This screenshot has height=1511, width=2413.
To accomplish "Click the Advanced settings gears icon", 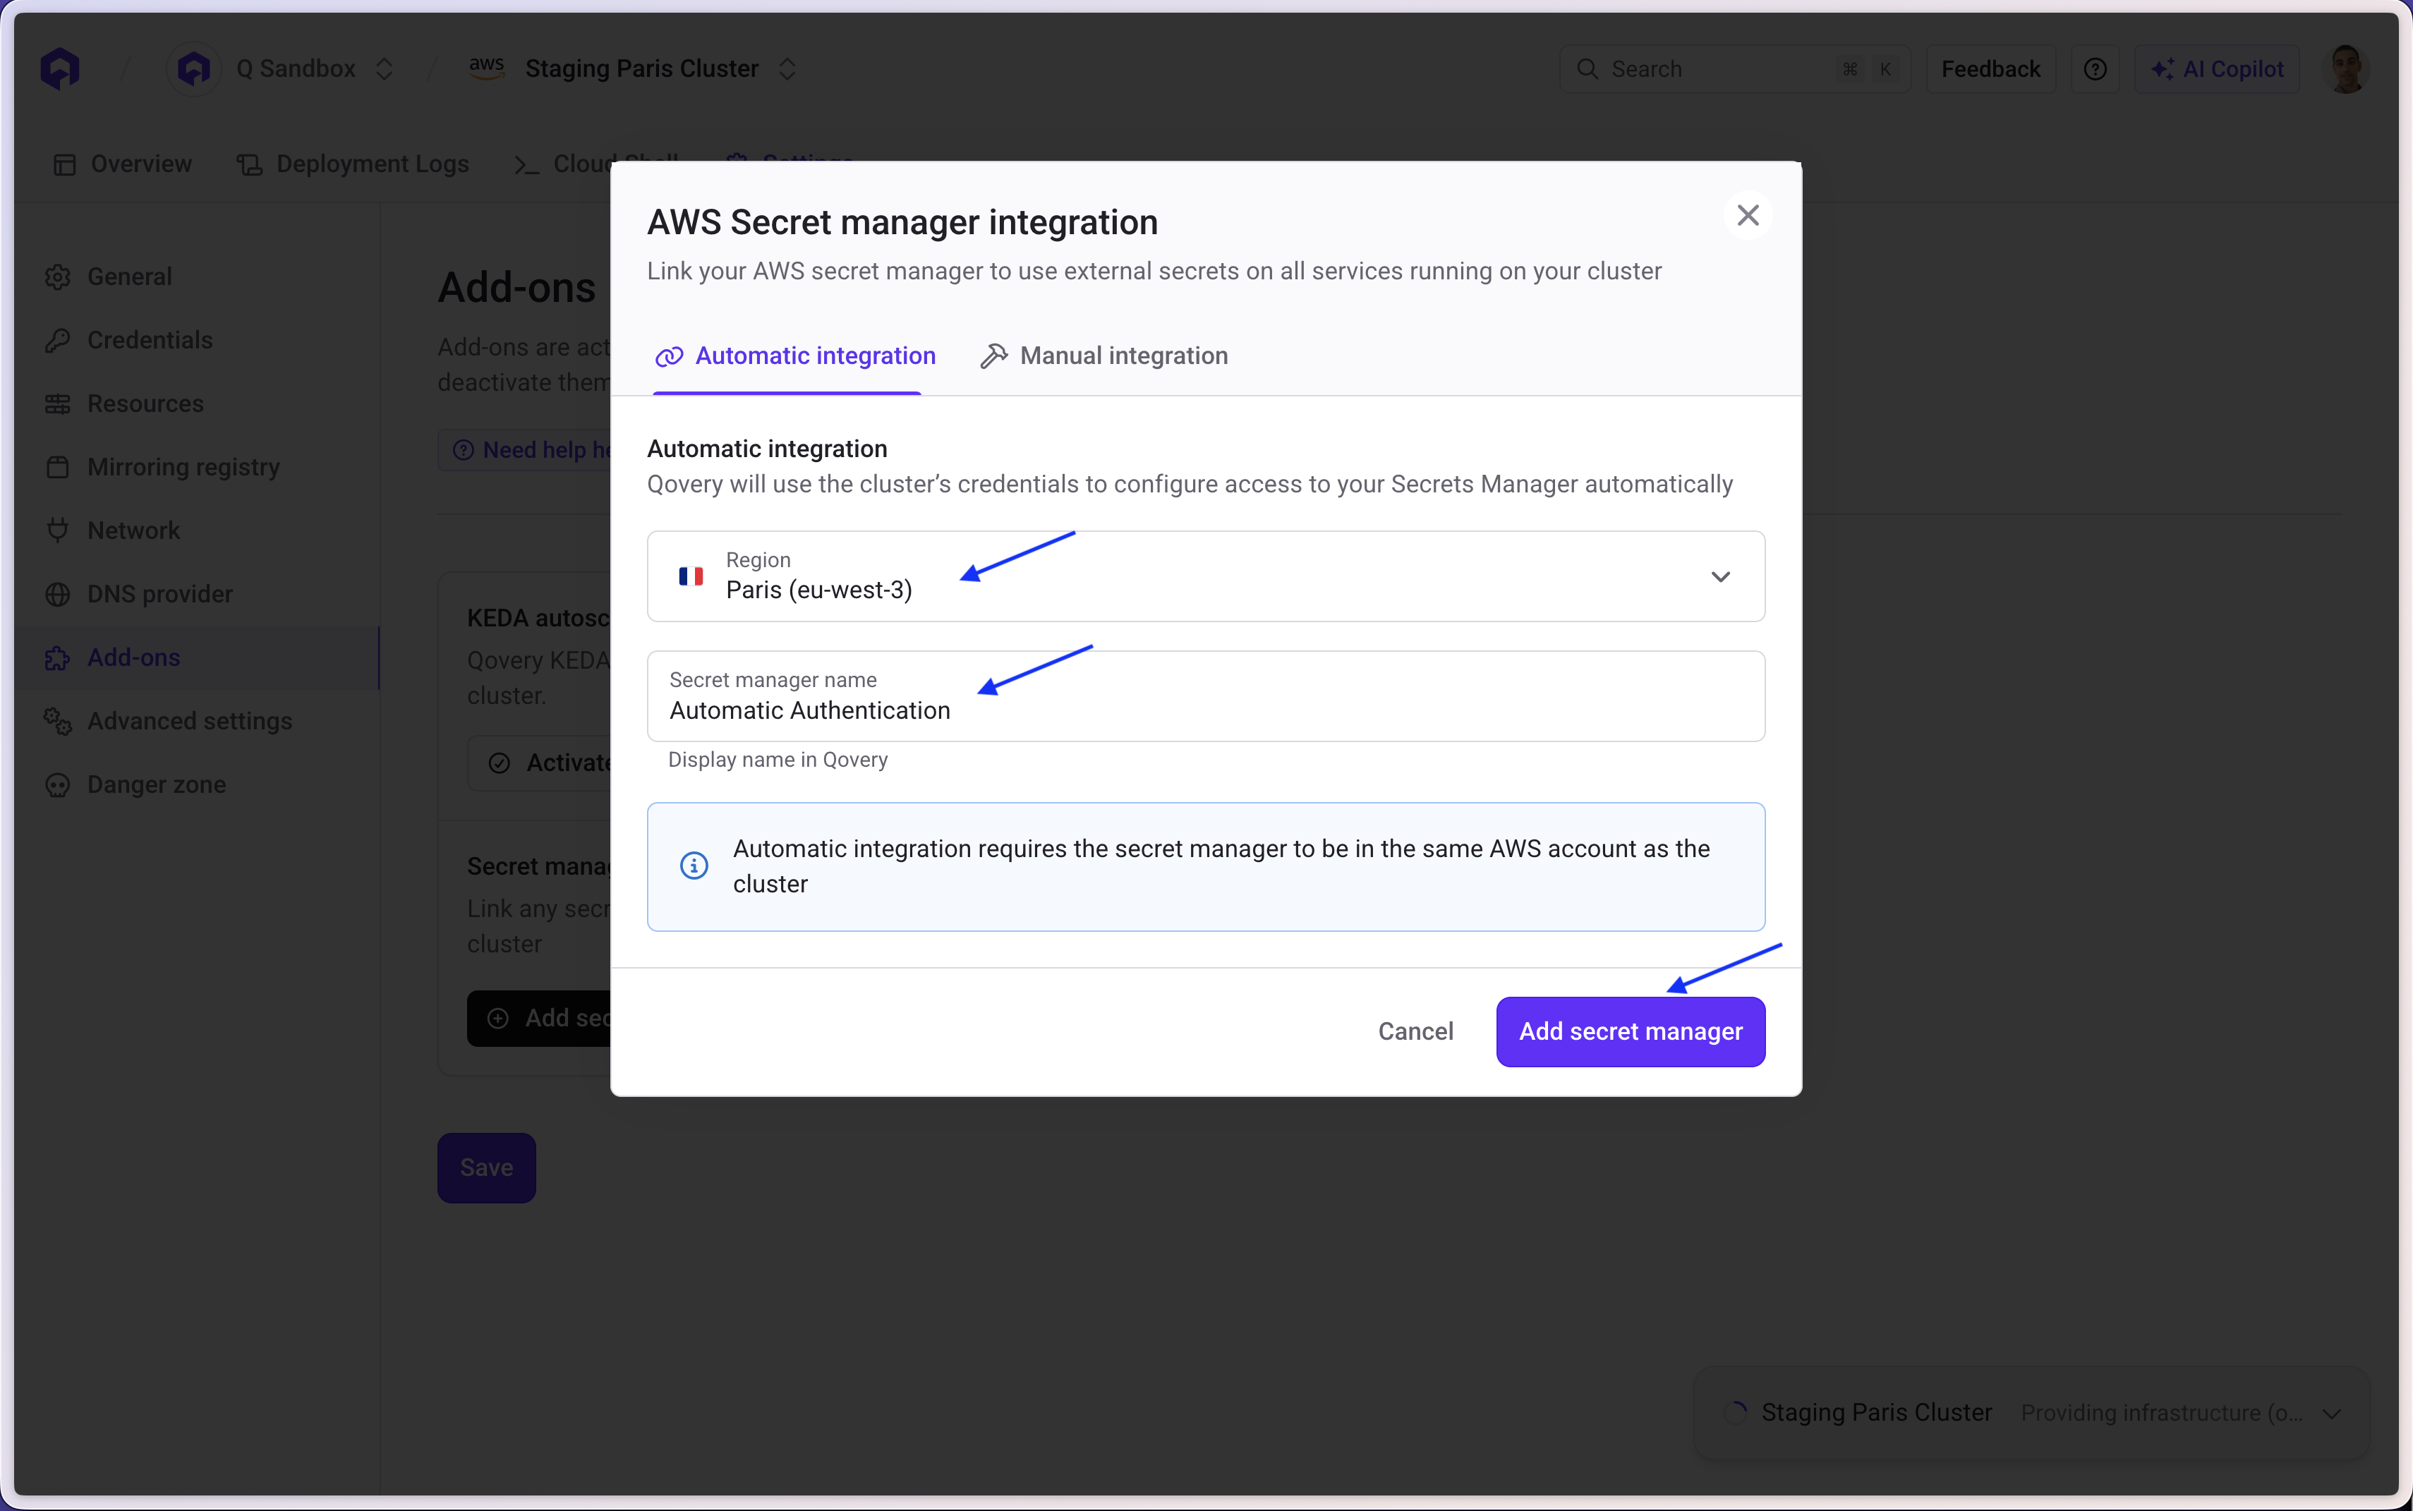I will tap(58, 720).
